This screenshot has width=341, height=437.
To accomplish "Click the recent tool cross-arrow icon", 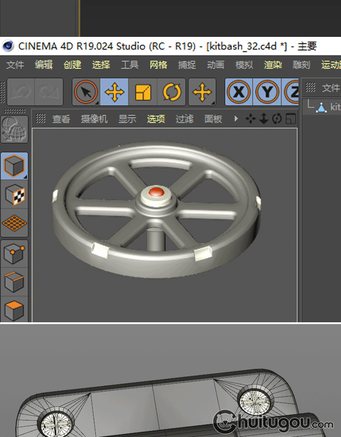I will (202, 92).
